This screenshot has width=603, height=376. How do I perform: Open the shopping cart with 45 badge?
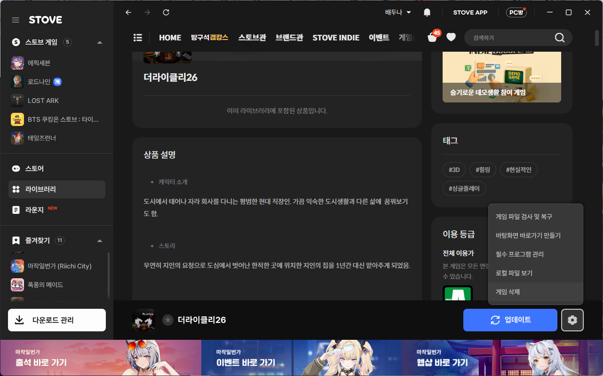(433, 37)
